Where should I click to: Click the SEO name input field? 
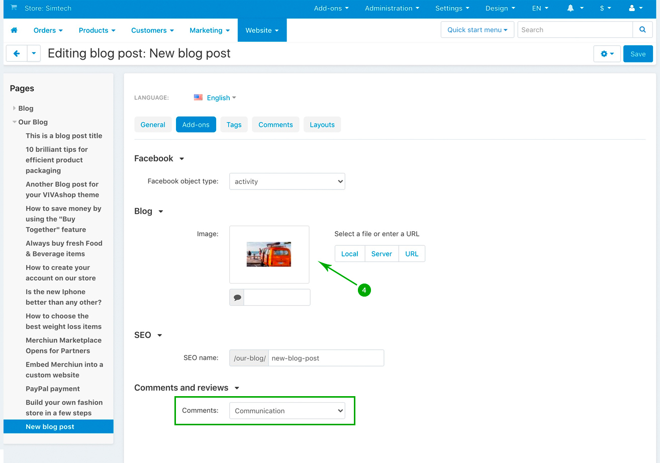point(326,358)
